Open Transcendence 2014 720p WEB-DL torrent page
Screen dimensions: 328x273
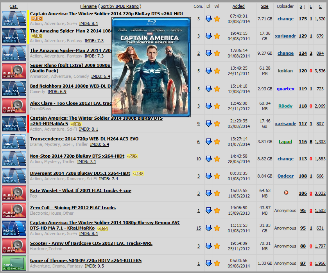(x=84, y=139)
